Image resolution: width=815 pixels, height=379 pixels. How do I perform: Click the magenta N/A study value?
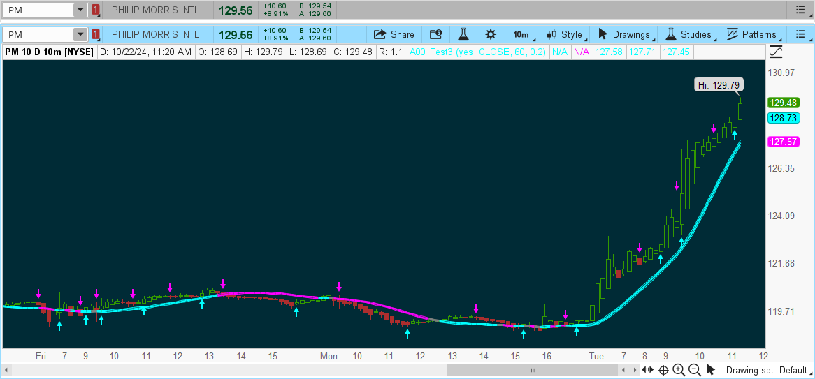click(582, 52)
